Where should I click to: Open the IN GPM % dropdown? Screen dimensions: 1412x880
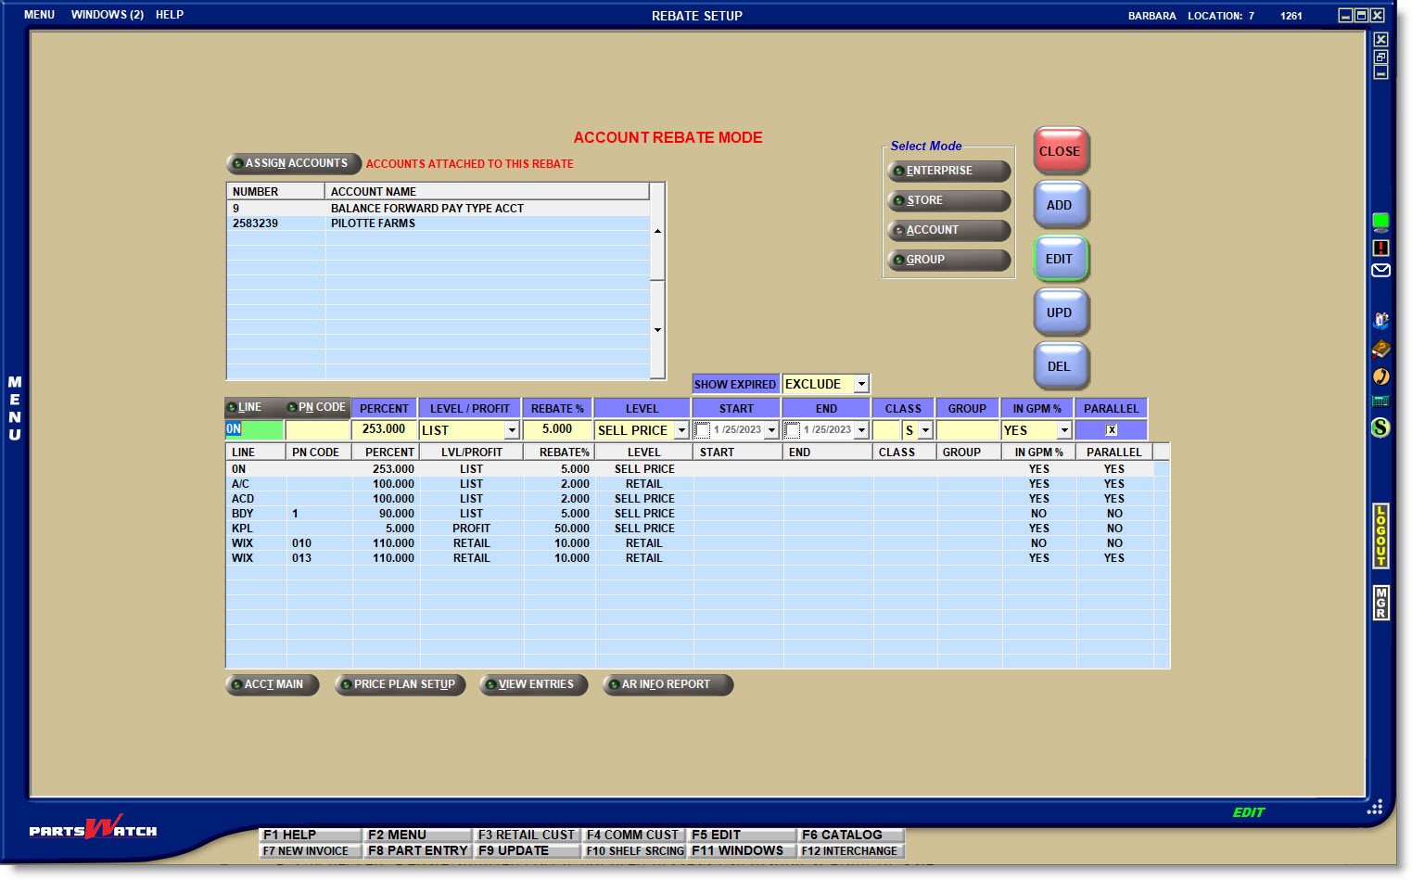[1064, 430]
